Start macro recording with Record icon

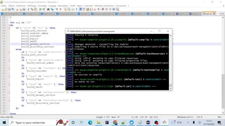click(103, 9)
